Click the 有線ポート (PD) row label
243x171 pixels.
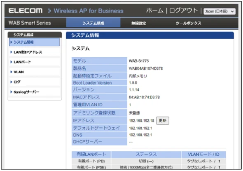pos(91,161)
